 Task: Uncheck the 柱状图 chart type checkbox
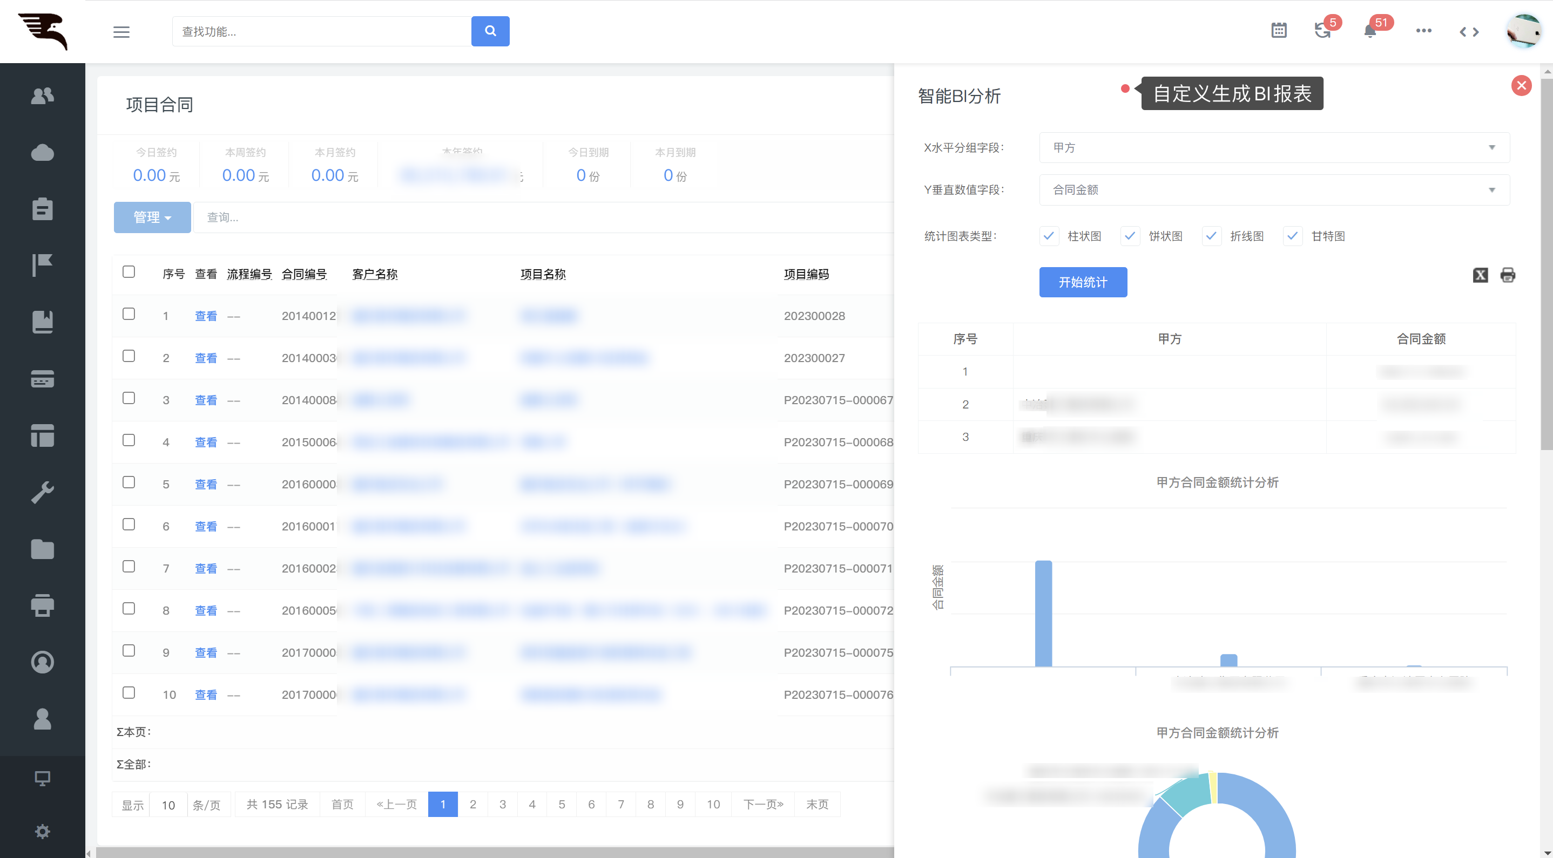tap(1049, 236)
